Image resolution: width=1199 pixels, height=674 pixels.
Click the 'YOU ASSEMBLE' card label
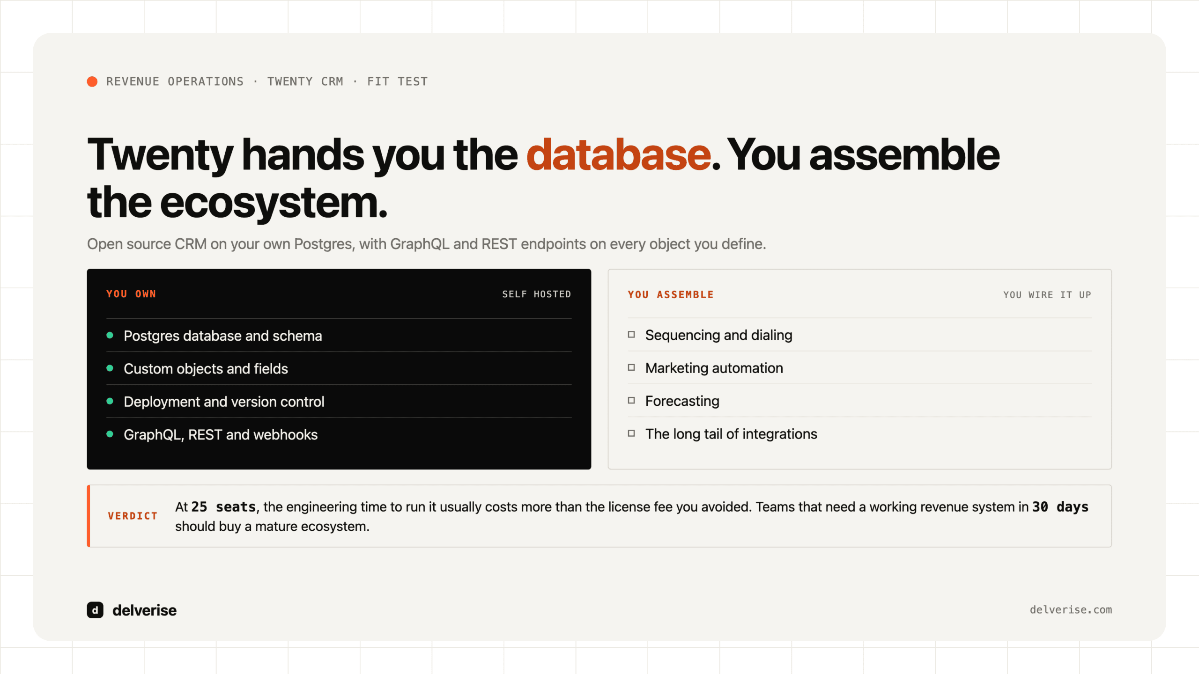671,294
